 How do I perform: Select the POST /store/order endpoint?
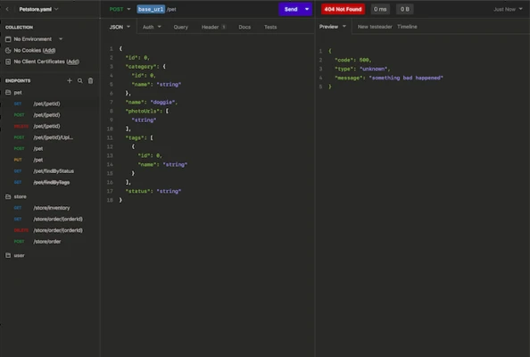point(50,241)
